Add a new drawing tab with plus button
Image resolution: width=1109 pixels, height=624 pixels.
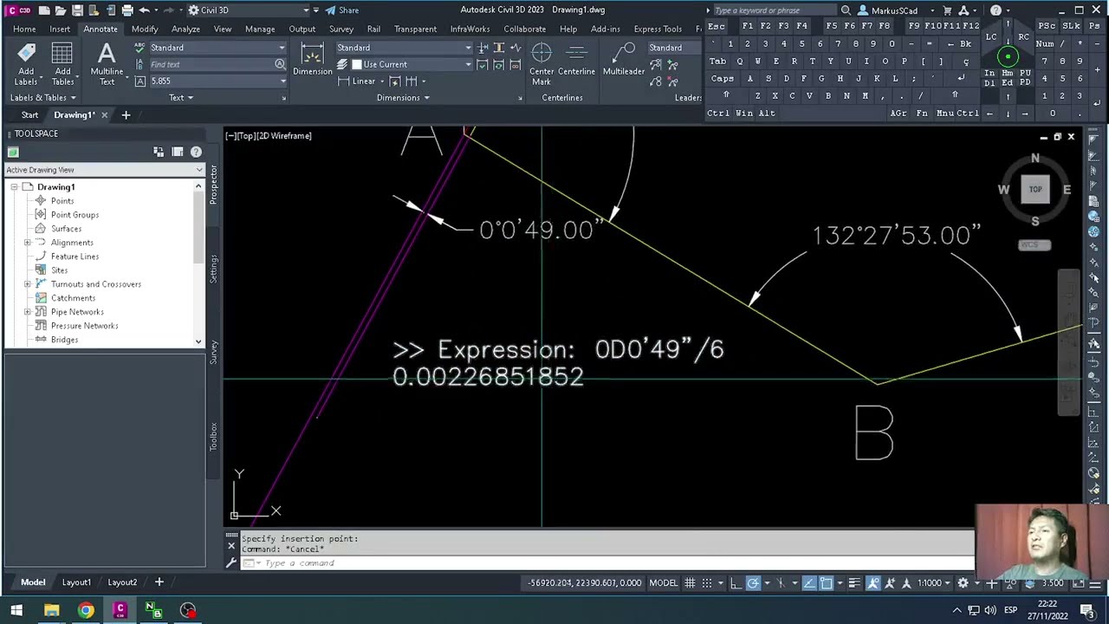pos(126,114)
